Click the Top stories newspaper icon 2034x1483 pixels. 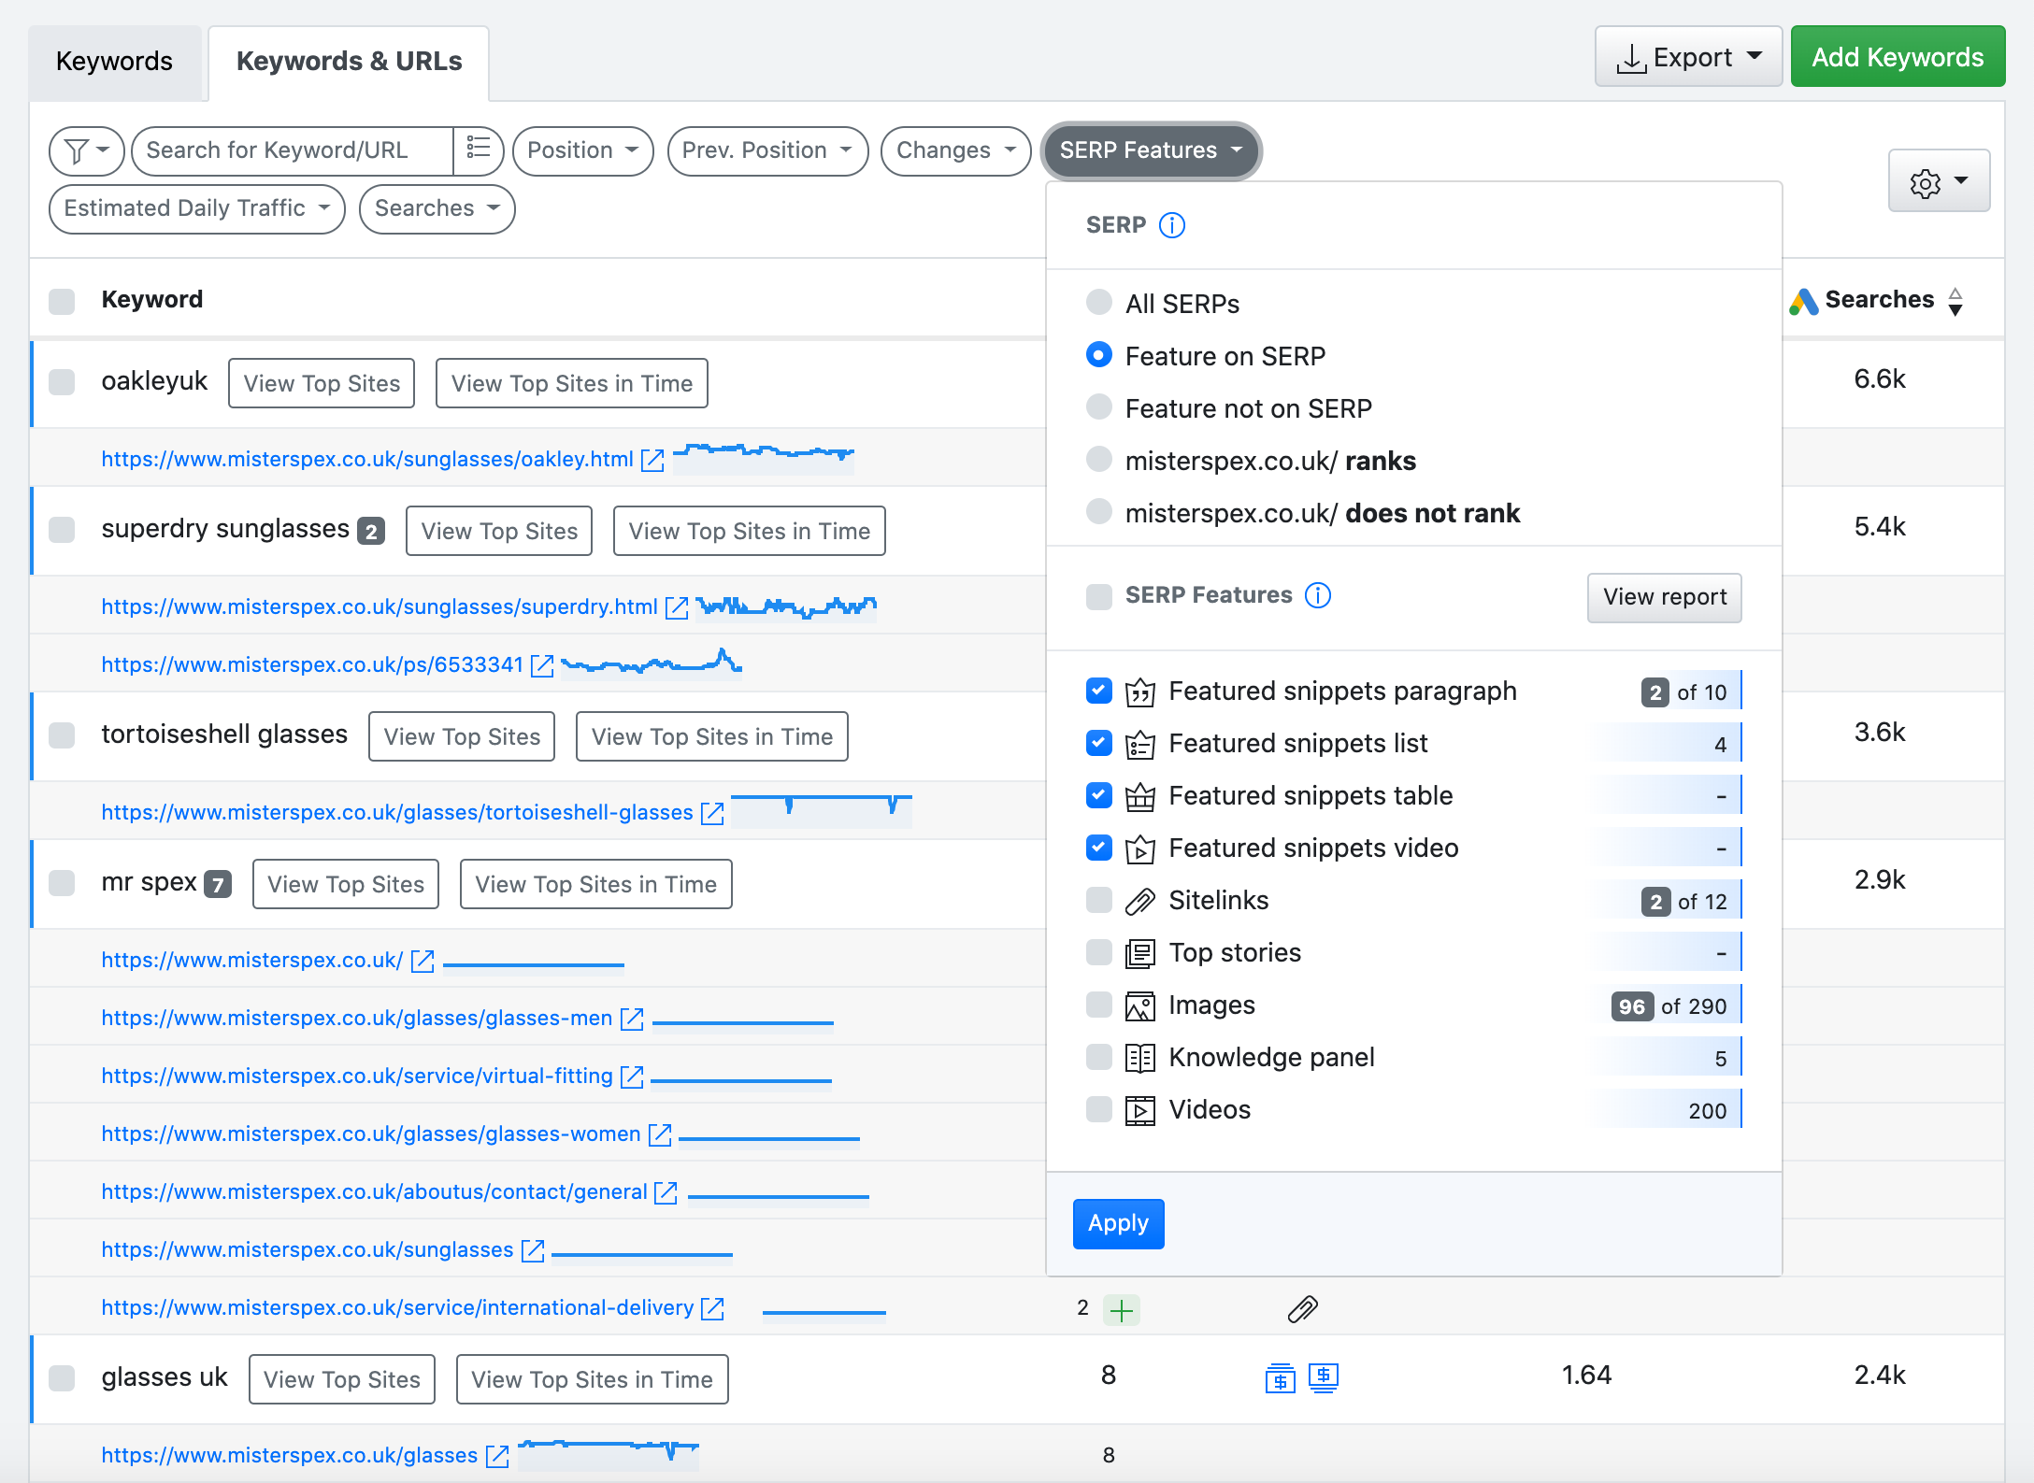click(1140, 953)
